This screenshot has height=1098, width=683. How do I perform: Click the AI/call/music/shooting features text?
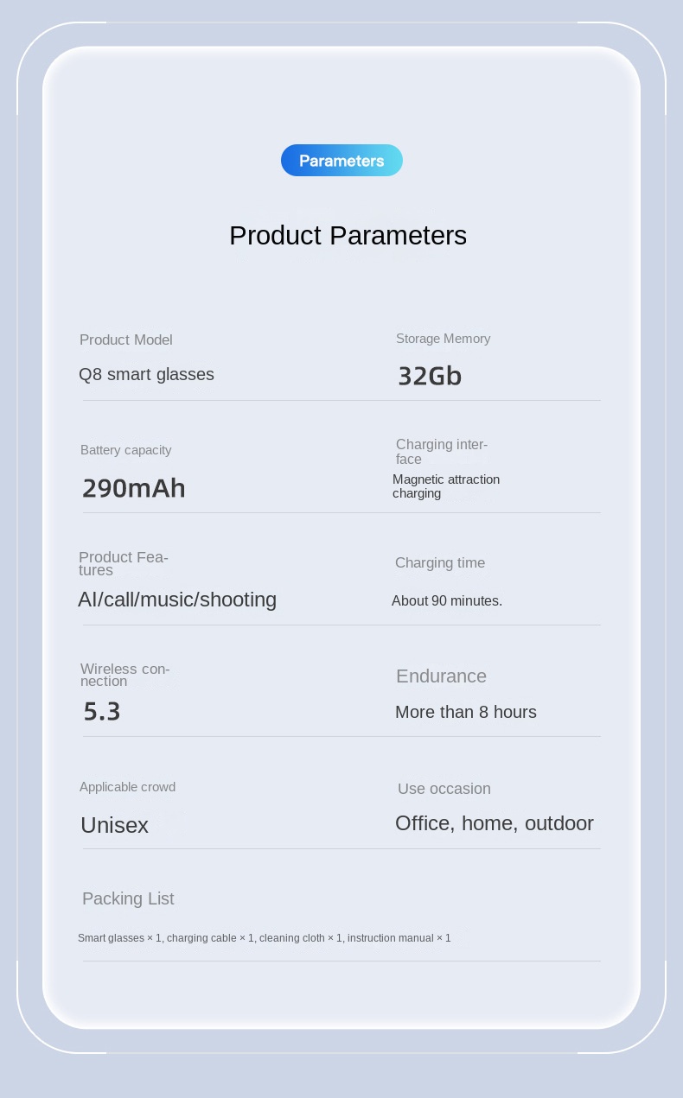pyautogui.click(x=177, y=600)
